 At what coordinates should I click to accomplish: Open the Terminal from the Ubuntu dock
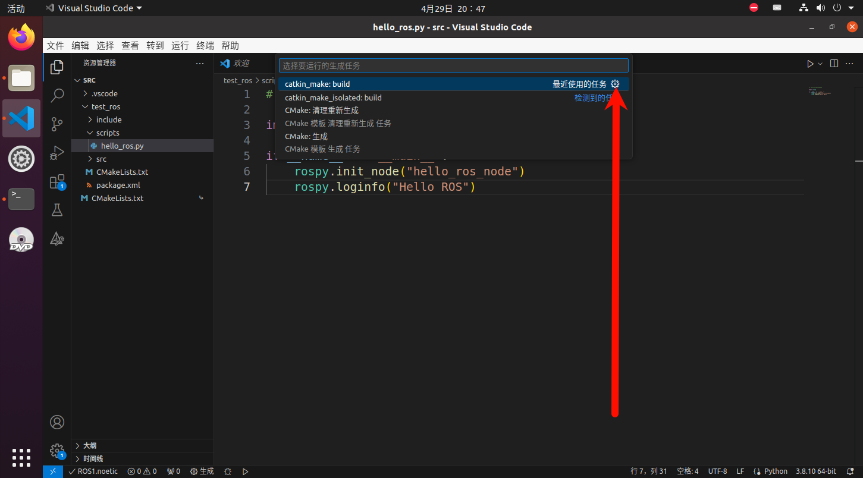click(x=21, y=198)
